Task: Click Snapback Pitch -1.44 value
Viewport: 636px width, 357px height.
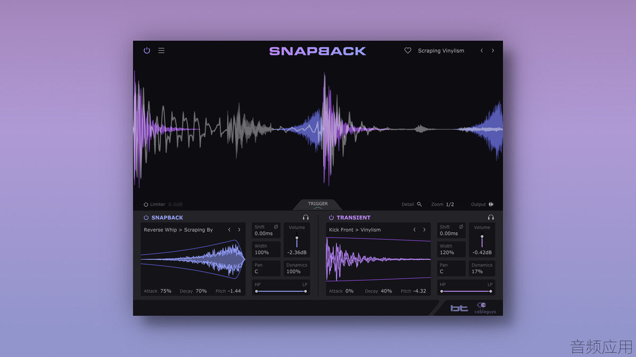Action: [234, 291]
